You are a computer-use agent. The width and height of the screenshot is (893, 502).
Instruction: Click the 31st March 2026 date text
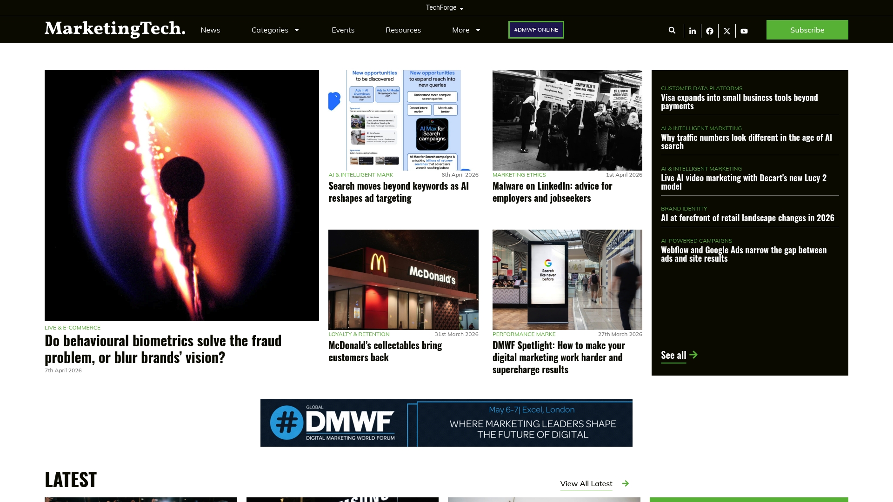(457, 334)
